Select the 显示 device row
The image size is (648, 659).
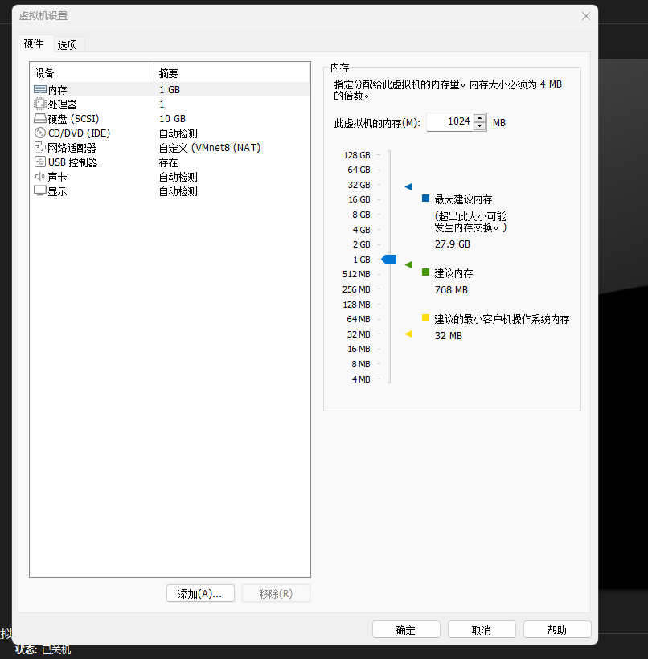(x=170, y=191)
